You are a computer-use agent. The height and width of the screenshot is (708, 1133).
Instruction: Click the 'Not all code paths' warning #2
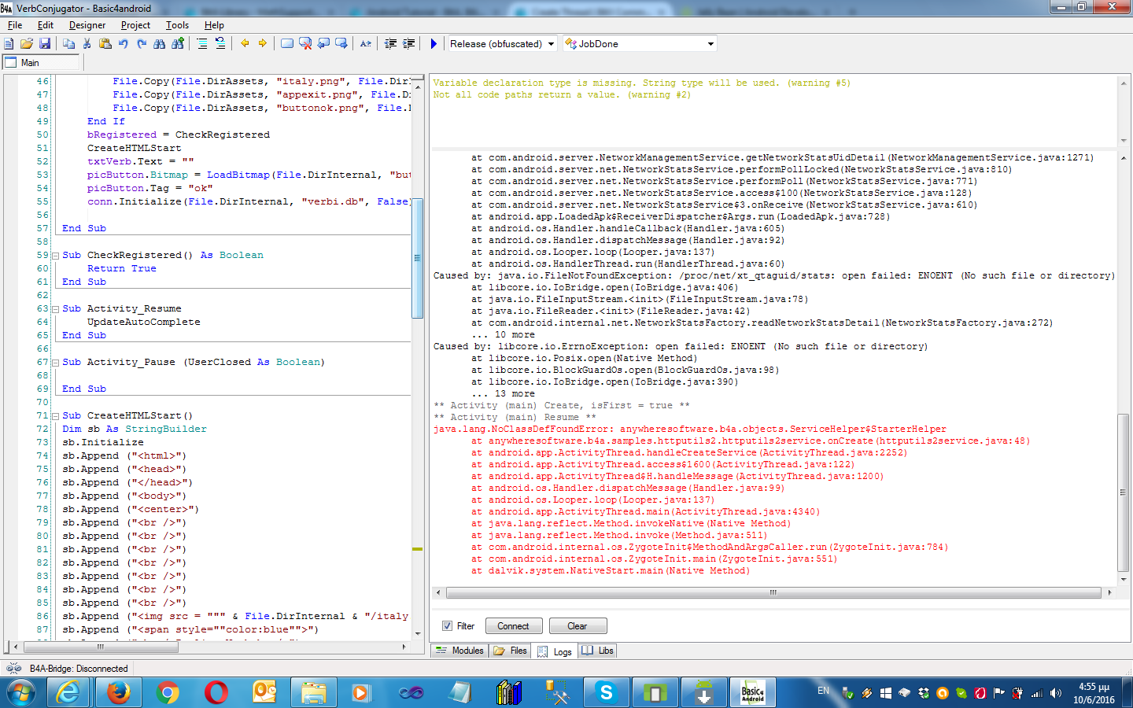point(562,94)
